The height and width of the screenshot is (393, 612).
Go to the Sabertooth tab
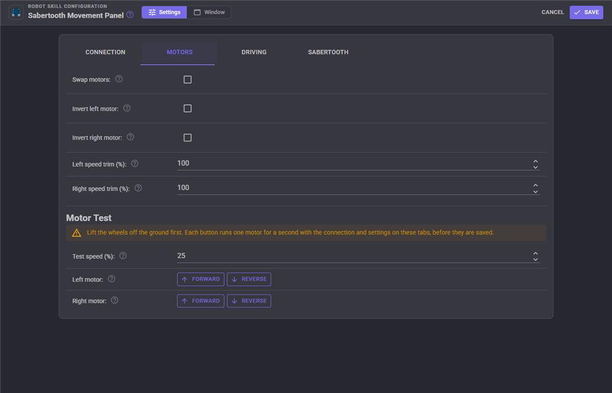pyautogui.click(x=328, y=52)
